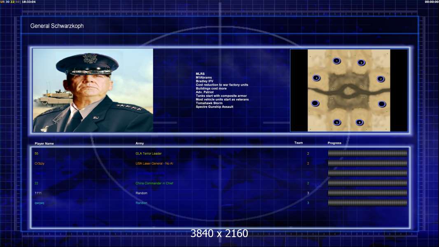Click team number in the 55 row
Viewport: 439px width, 247px height.
click(x=308, y=154)
